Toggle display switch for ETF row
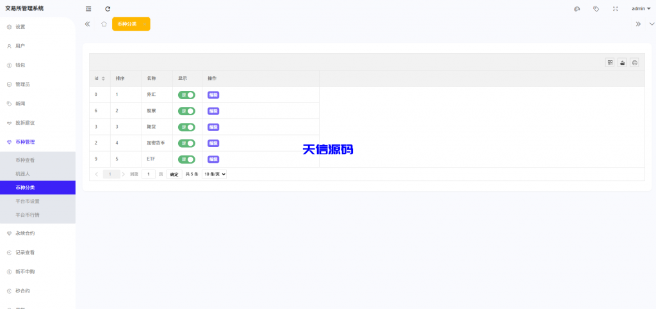 coord(186,159)
